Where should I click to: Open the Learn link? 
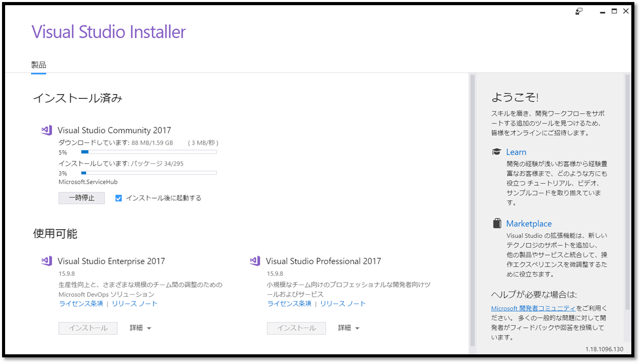click(x=516, y=152)
